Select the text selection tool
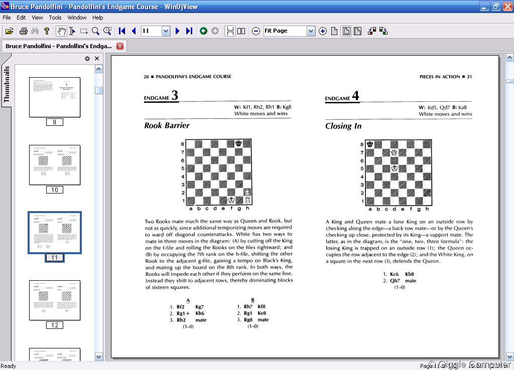The image size is (514, 370). pyautogui.click(x=72, y=31)
